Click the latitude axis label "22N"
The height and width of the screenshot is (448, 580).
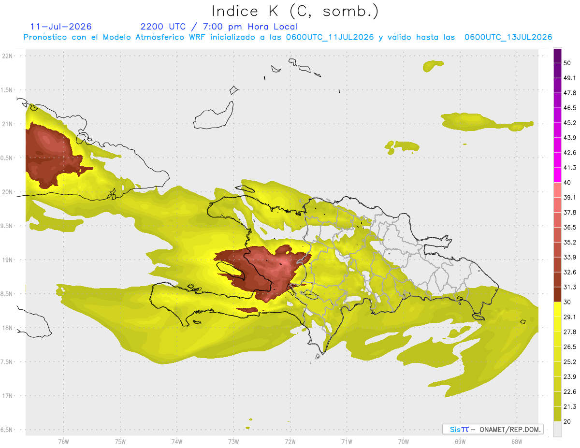8,56
